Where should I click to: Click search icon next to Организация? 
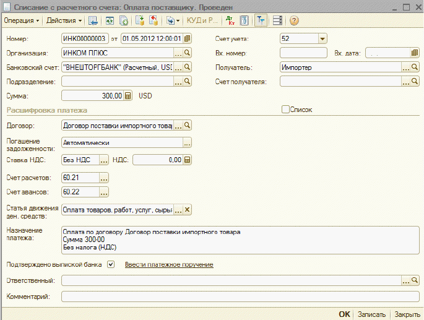click(x=188, y=53)
